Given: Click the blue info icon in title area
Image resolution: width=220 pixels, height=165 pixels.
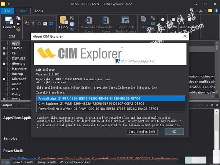Looking at the screenshot, I should 216,11.
